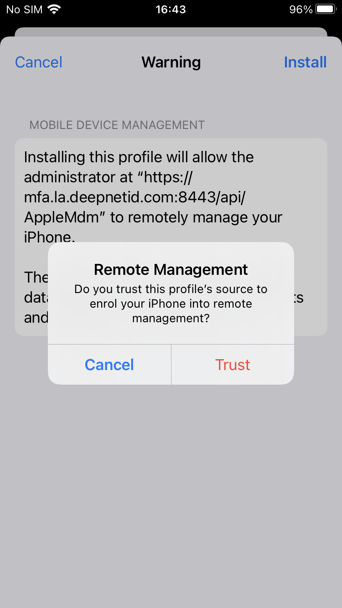Viewport: 342px width, 608px height.
Task: Tap 'to remotely manage your' in the warning text
Action: pyautogui.click(x=197, y=217)
